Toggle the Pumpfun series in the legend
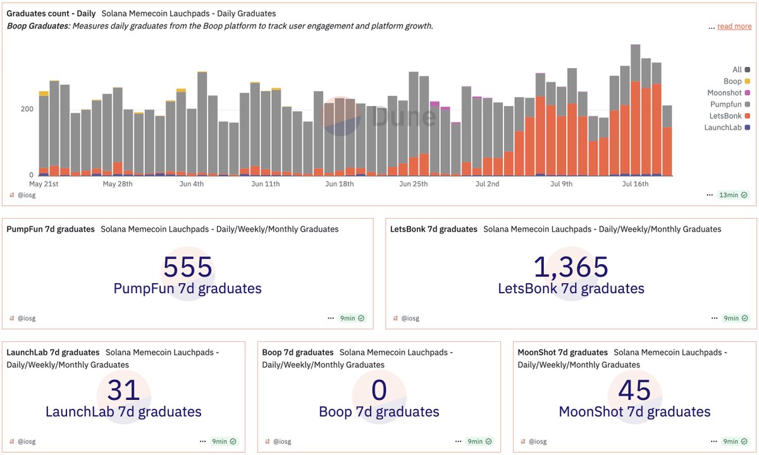The width and height of the screenshot is (759, 455). 729,104
